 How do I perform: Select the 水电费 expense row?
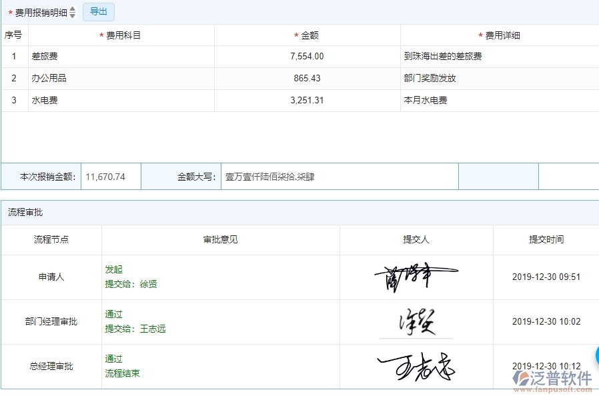(133, 100)
